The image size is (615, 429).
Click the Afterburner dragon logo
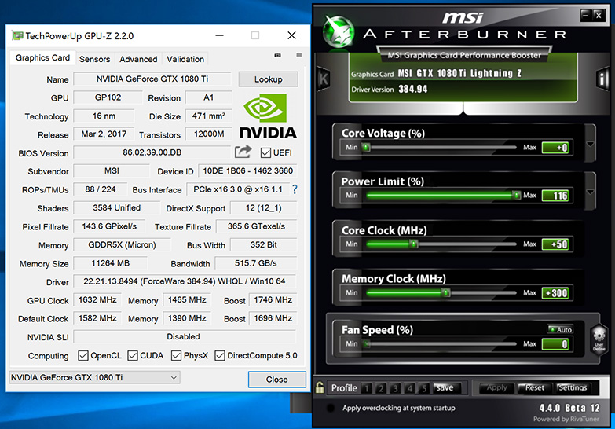point(338,32)
